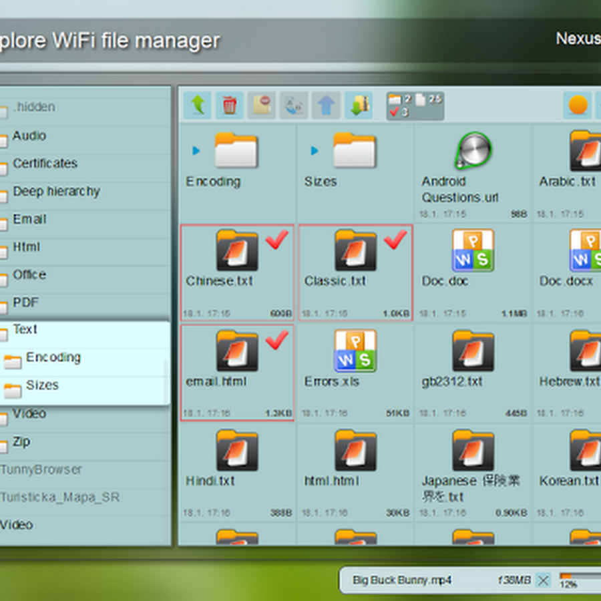The image size is (601, 601).
Task: Collapse the Text folder in sidebar
Action: coord(25,329)
